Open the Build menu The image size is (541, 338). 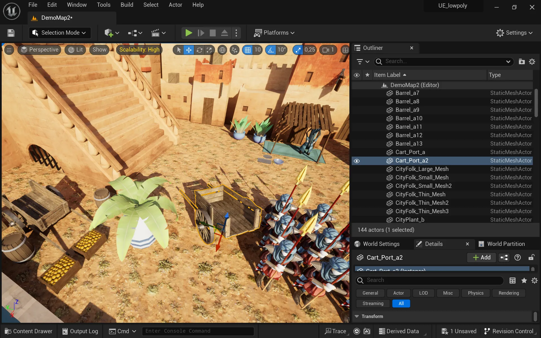pyautogui.click(x=127, y=5)
